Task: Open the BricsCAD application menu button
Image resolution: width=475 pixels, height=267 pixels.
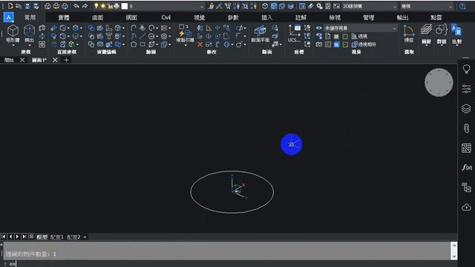Action: (8, 17)
